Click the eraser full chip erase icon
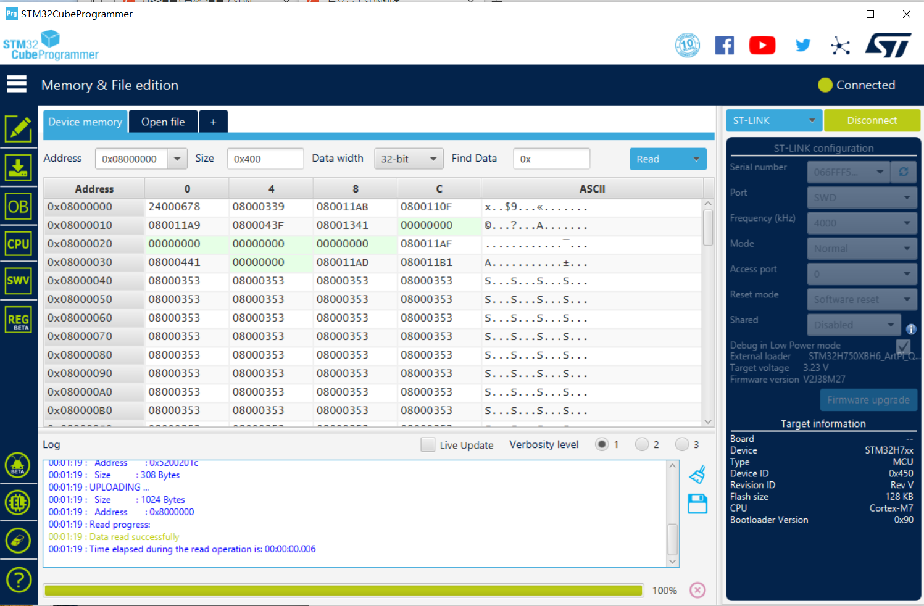 pos(18,541)
